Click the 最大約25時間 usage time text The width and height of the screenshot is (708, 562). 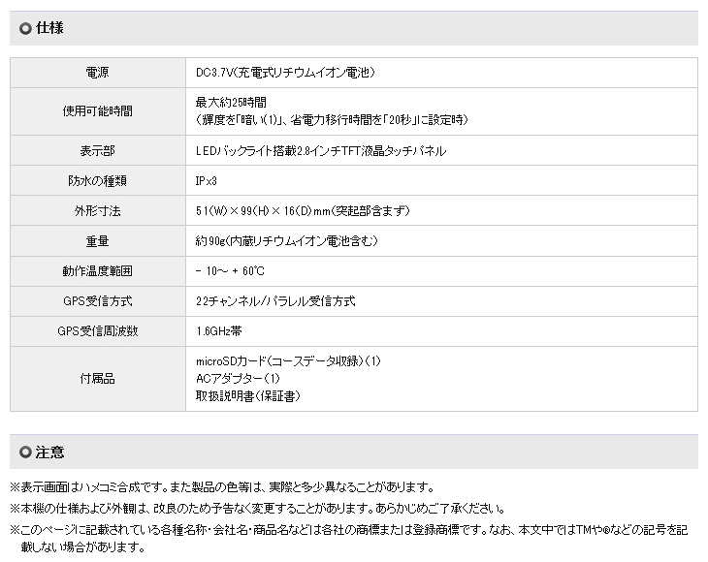pos(231,102)
